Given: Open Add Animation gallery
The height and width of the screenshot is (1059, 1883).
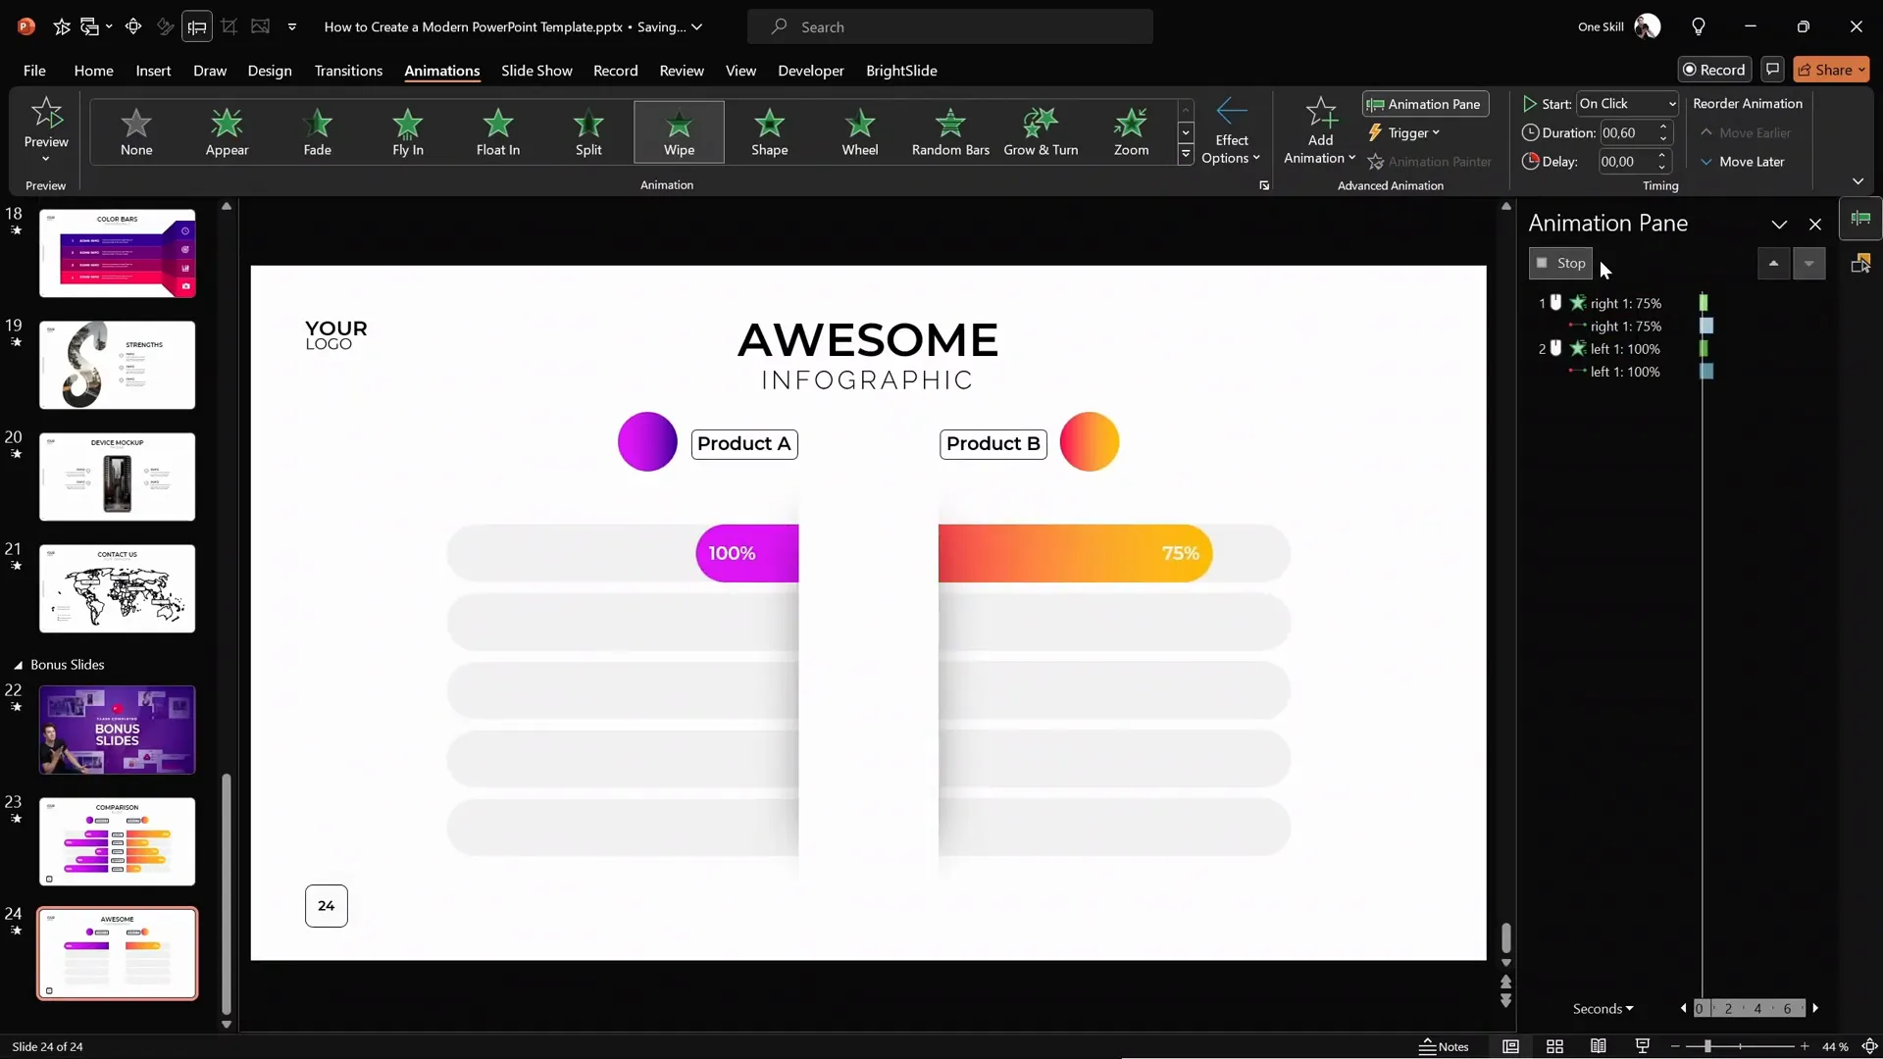Looking at the screenshot, I should [1320, 131].
